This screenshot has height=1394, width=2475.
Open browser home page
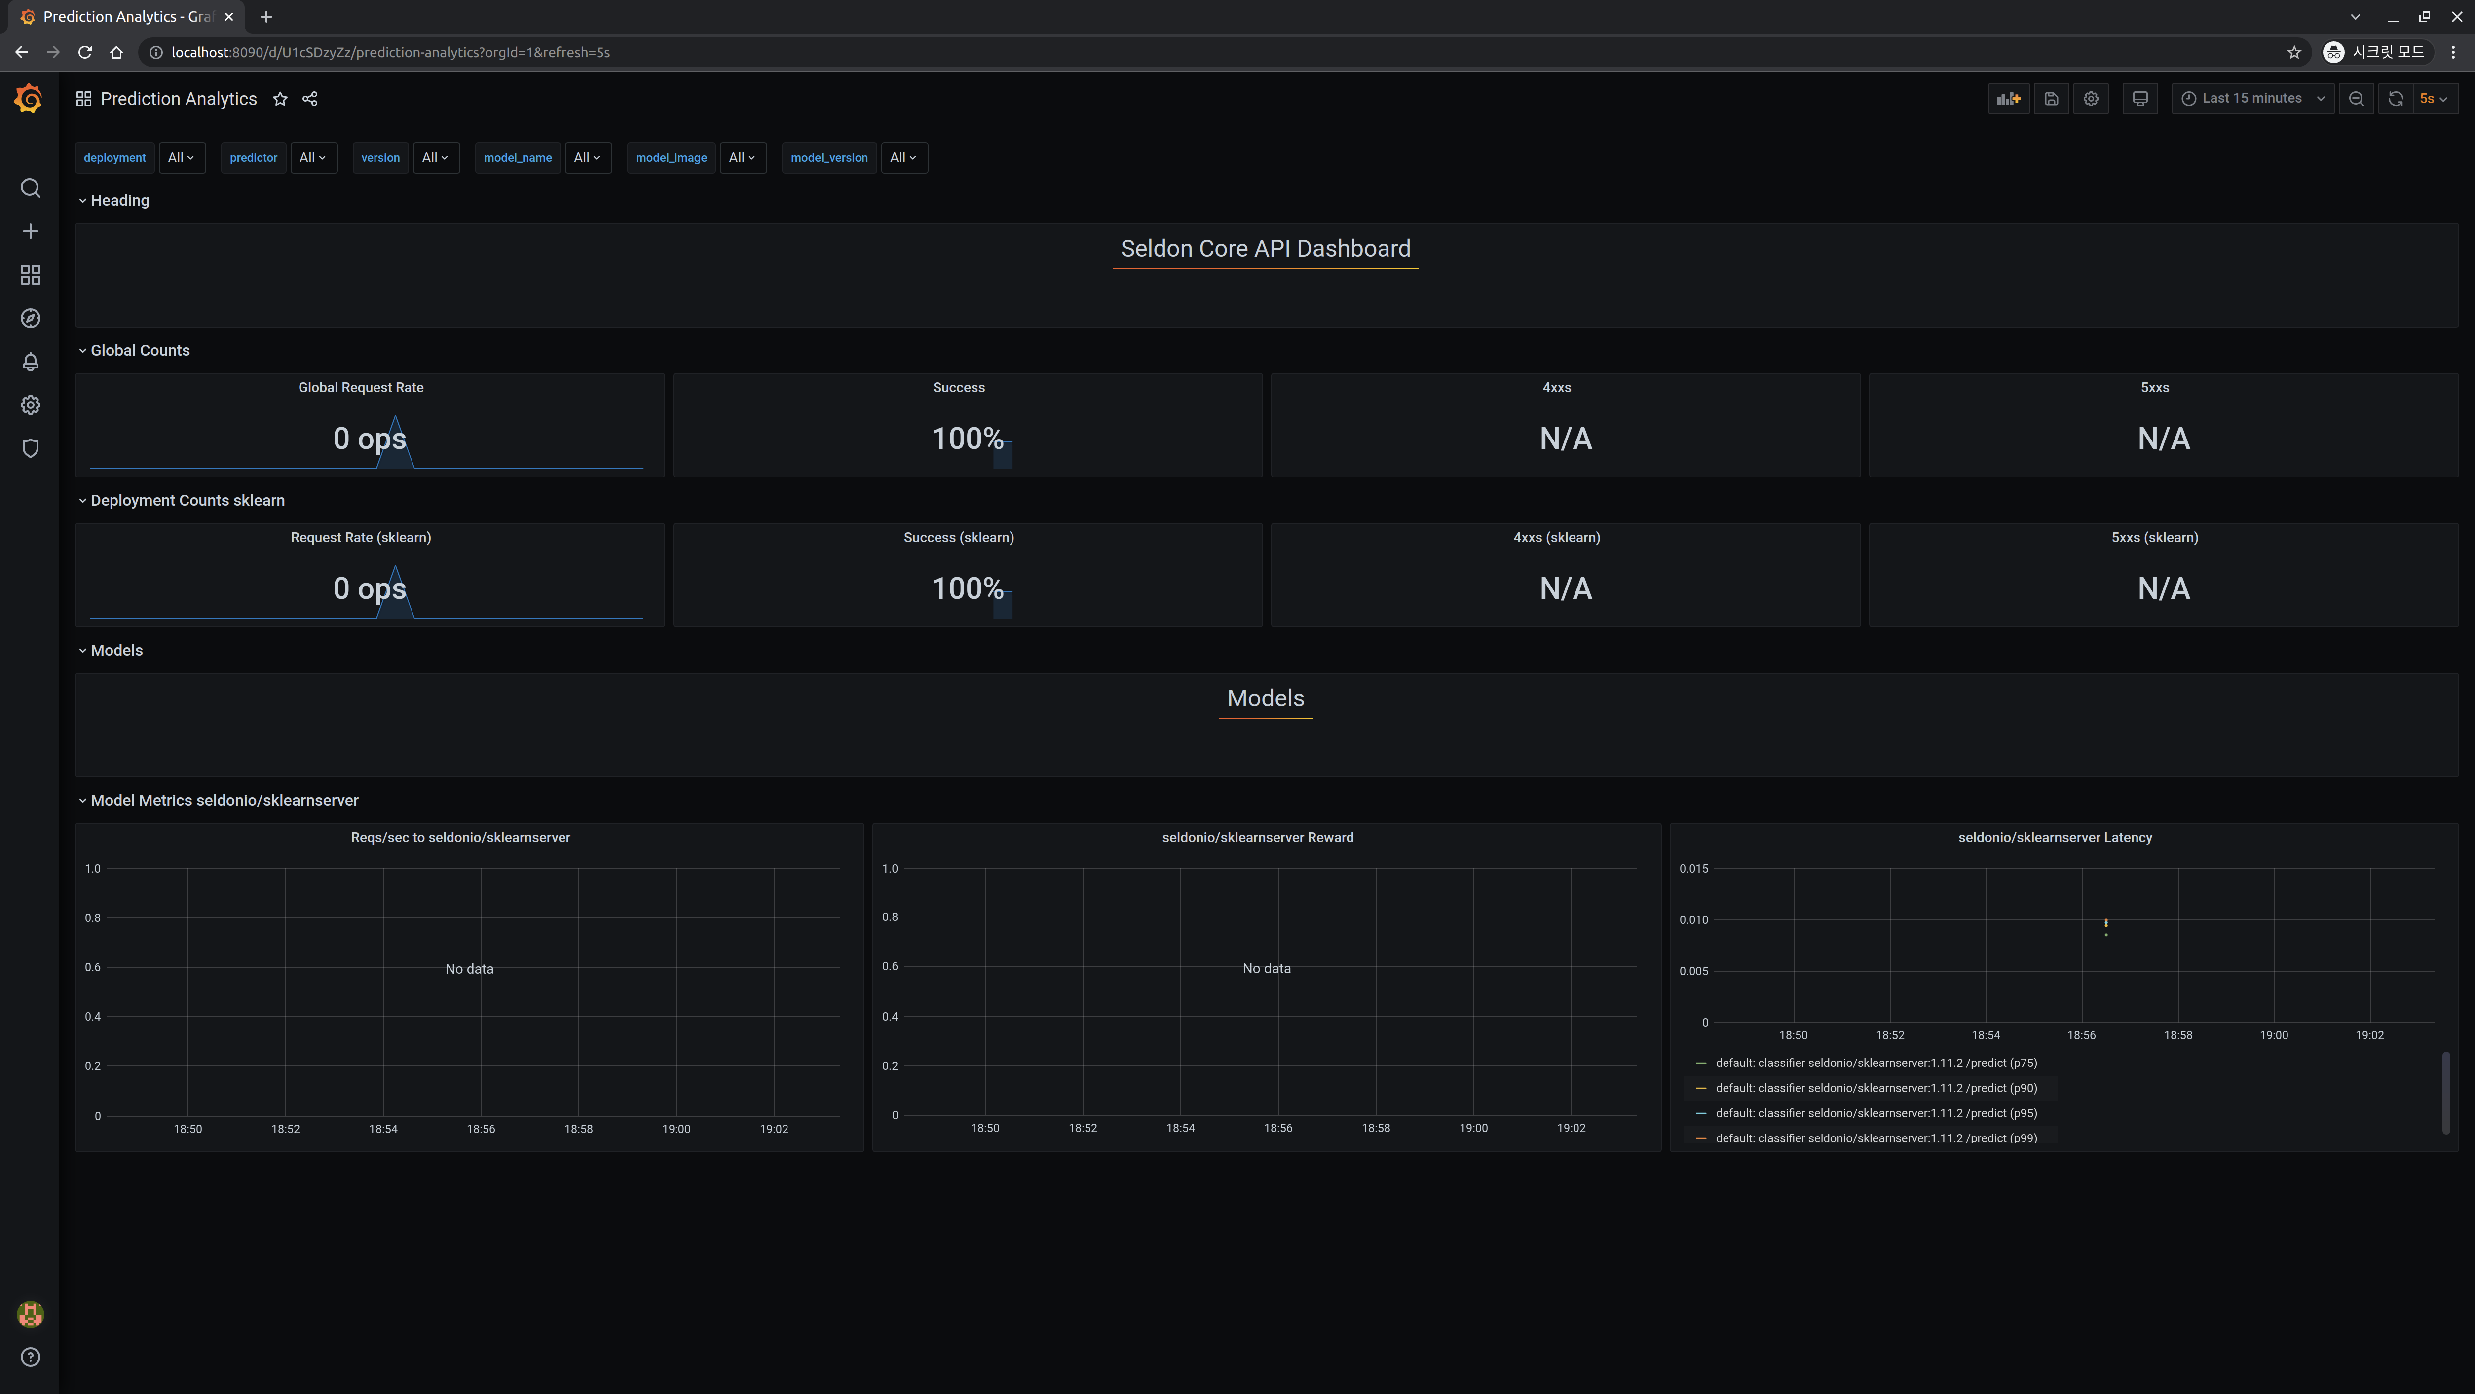tap(116, 53)
